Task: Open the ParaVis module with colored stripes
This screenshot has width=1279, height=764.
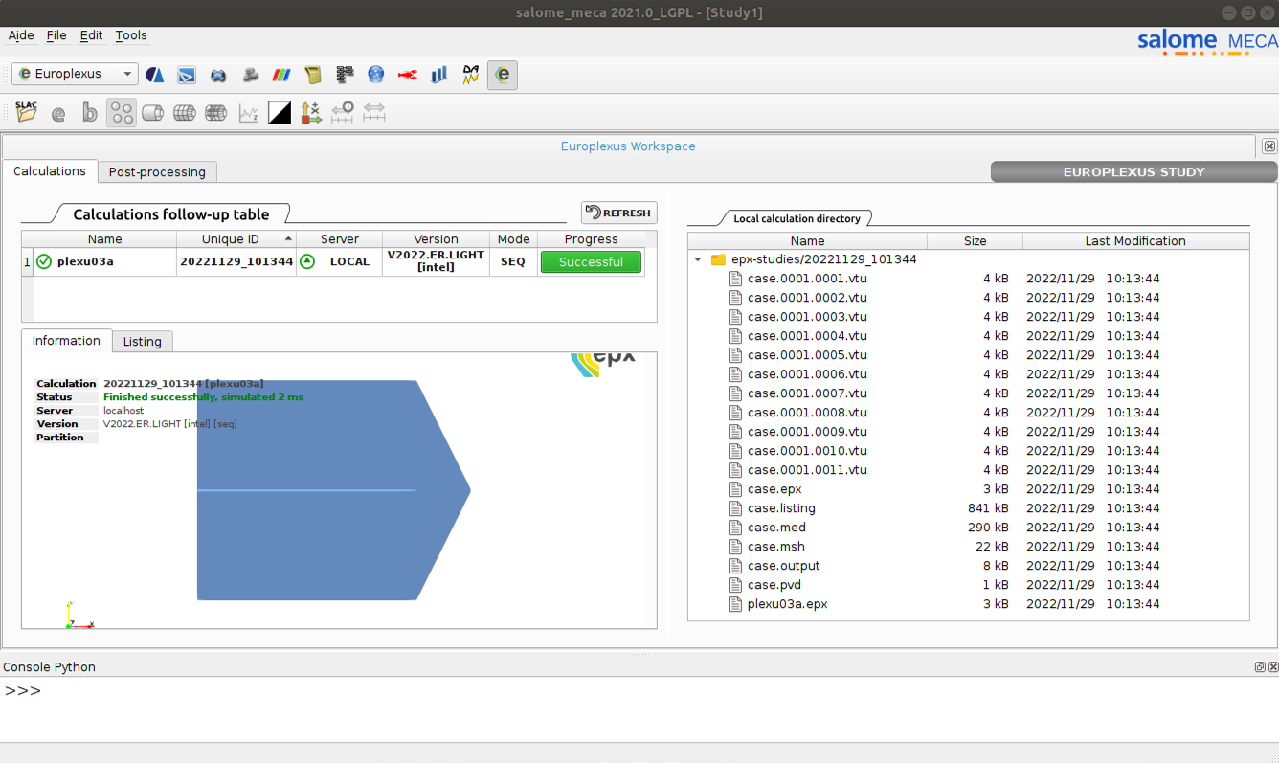Action: point(281,75)
